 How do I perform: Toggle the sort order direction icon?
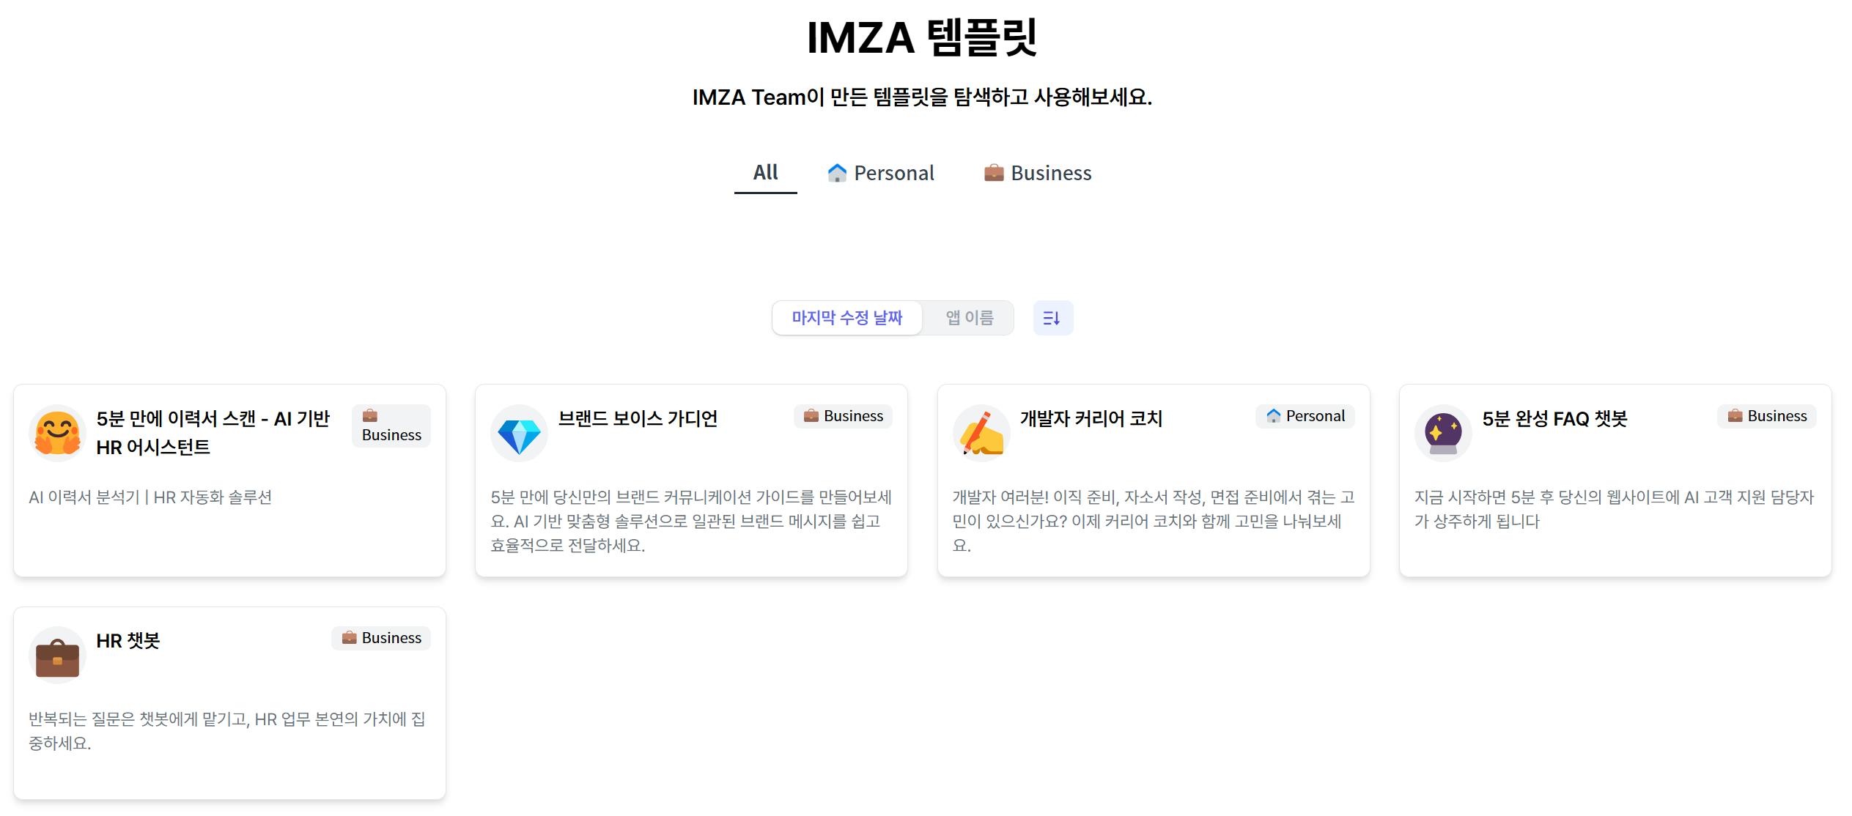coord(1052,318)
